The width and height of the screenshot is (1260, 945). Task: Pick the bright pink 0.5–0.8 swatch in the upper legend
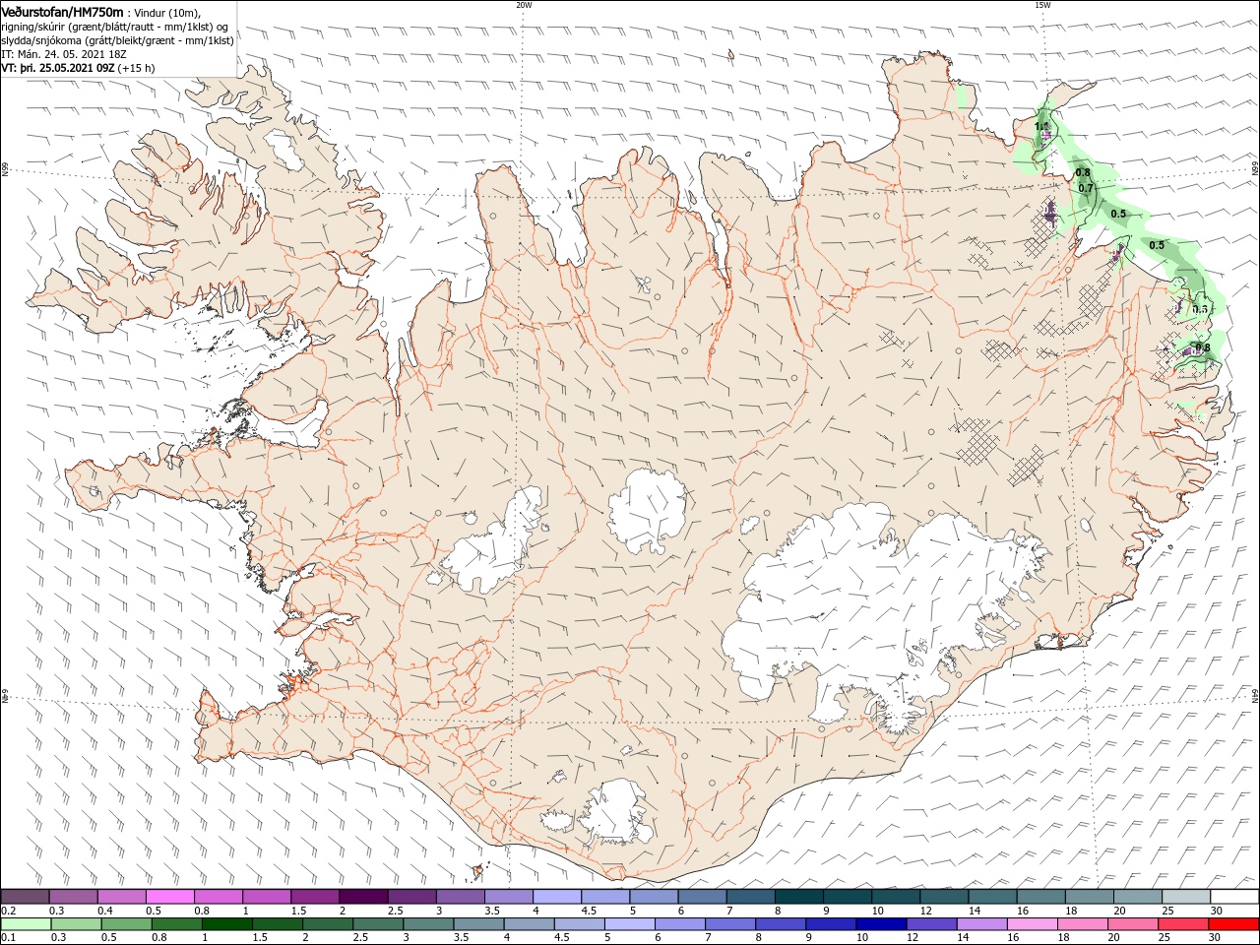(169, 897)
